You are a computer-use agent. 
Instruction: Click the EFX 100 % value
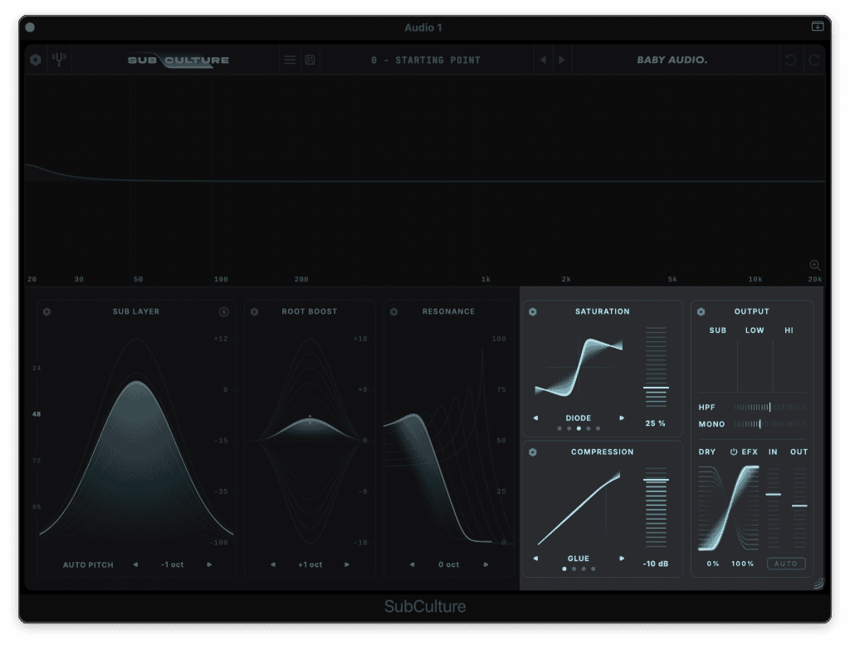[743, 564]
